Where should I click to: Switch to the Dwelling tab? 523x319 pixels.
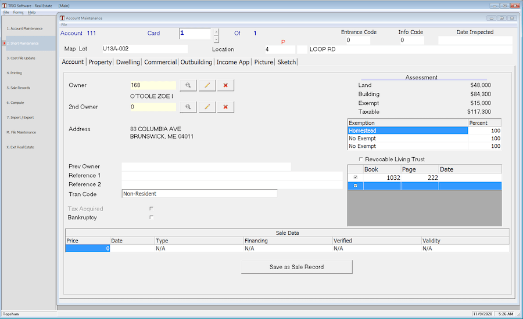(128, 62)
